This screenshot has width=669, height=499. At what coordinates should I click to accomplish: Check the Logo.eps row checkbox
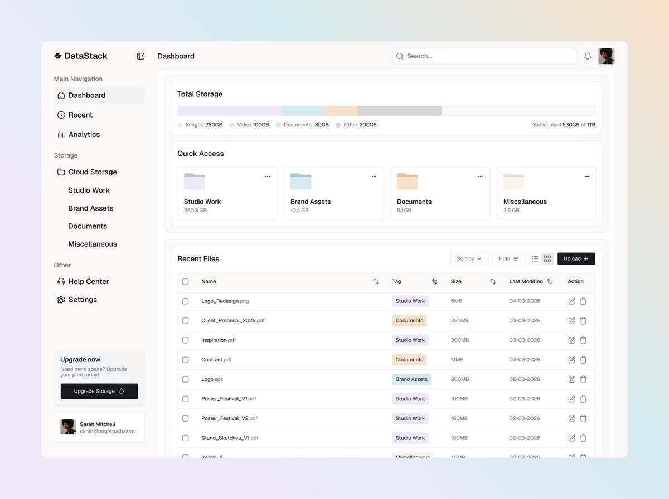pos(186,379)
